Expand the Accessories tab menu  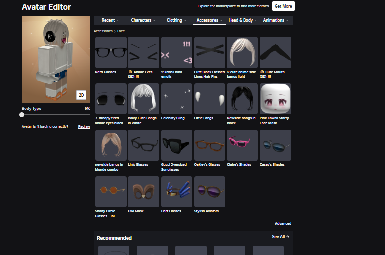pos(210,20)
